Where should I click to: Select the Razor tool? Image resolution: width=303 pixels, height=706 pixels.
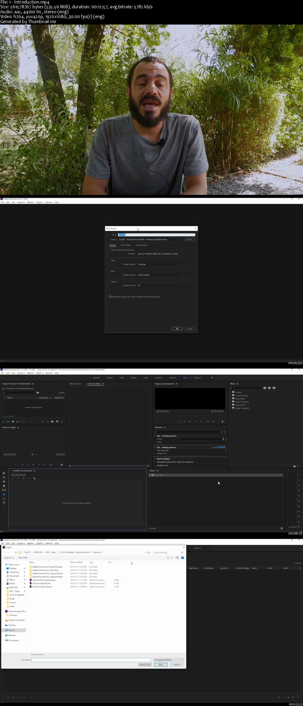click(x=4, y=486)
